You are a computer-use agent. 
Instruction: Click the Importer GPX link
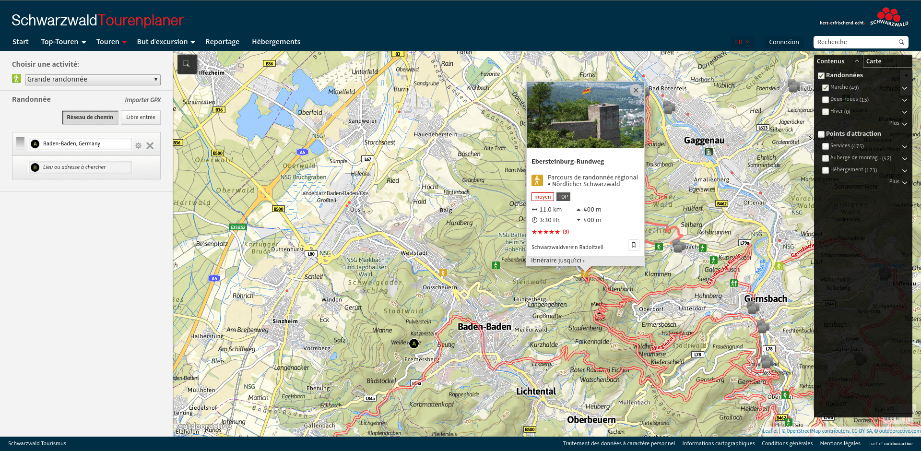pos(143,100)
